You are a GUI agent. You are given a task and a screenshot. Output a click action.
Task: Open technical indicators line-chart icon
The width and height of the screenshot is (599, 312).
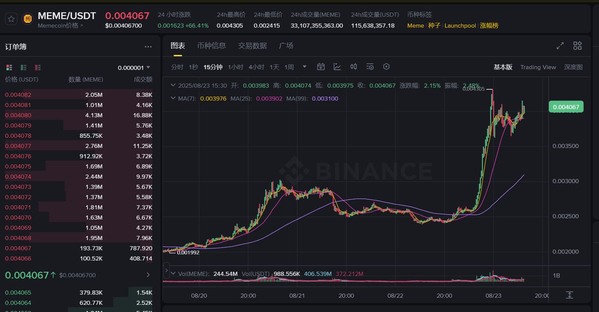pos(337,66)
